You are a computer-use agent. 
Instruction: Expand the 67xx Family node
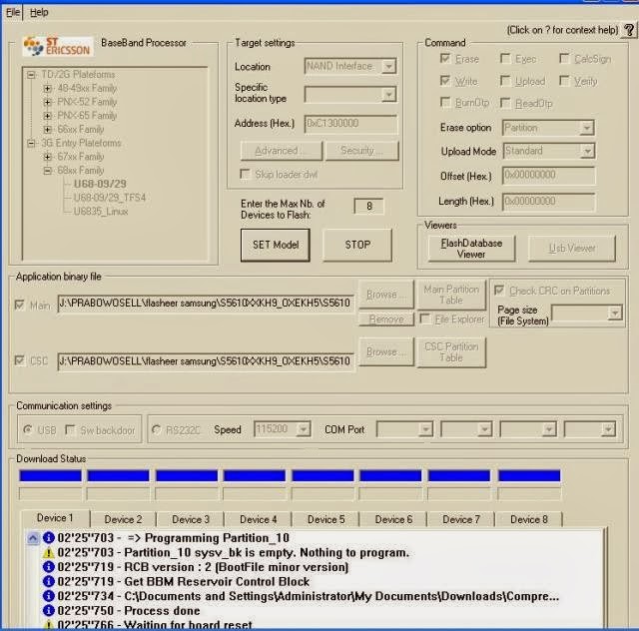(x=48, y=157)
